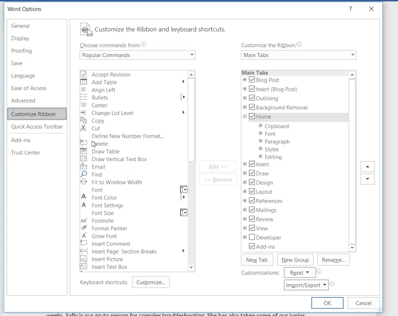This screenshot has width=398, height=316.
Task: Click the Font Settings icon
Action: (83, 205)
